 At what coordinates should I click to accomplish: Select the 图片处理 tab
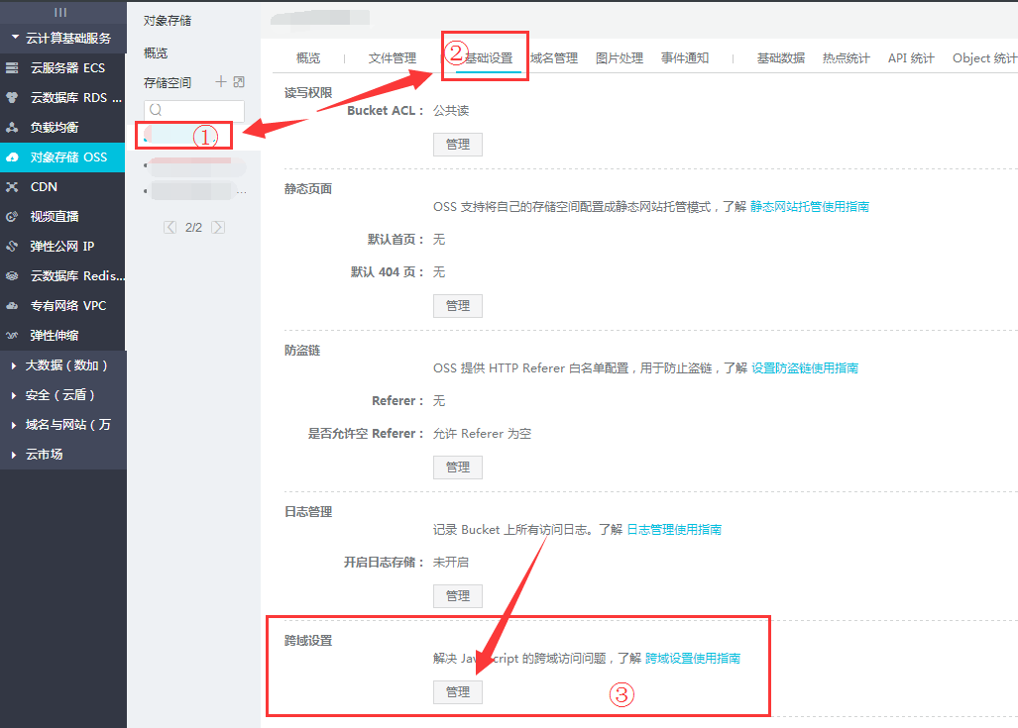point(620,58)
